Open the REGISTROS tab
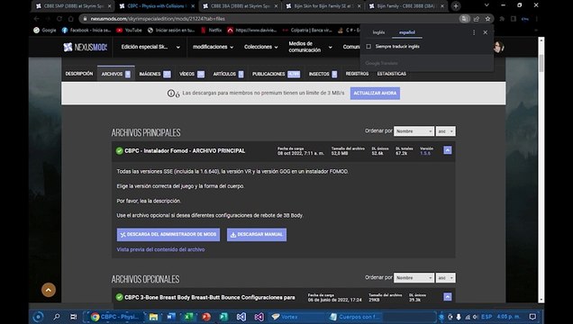 [357, 74]
